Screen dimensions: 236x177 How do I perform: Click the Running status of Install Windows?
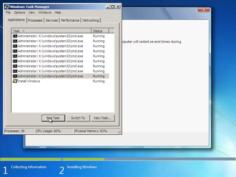point(99,81)
